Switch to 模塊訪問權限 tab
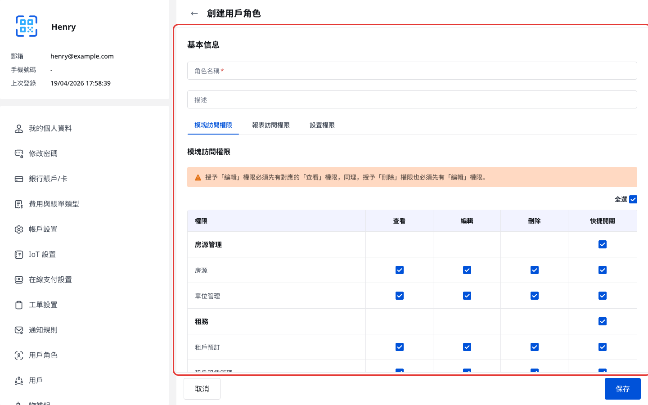 tap(213, 125)
